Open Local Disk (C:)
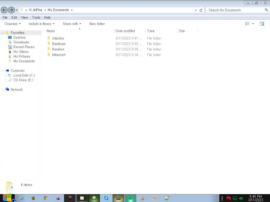This screenshot has height=202, width=270. pyautogui.click(x=24, y=75)
